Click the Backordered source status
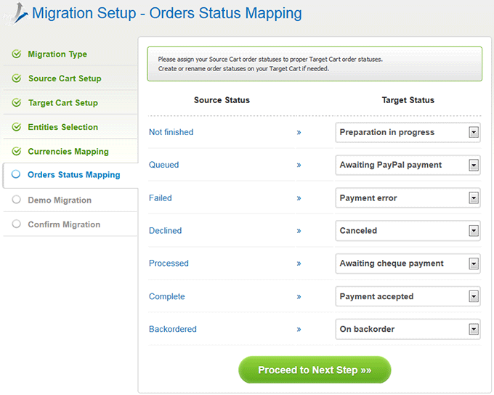The image size is (494, 395). click(173, 329)
